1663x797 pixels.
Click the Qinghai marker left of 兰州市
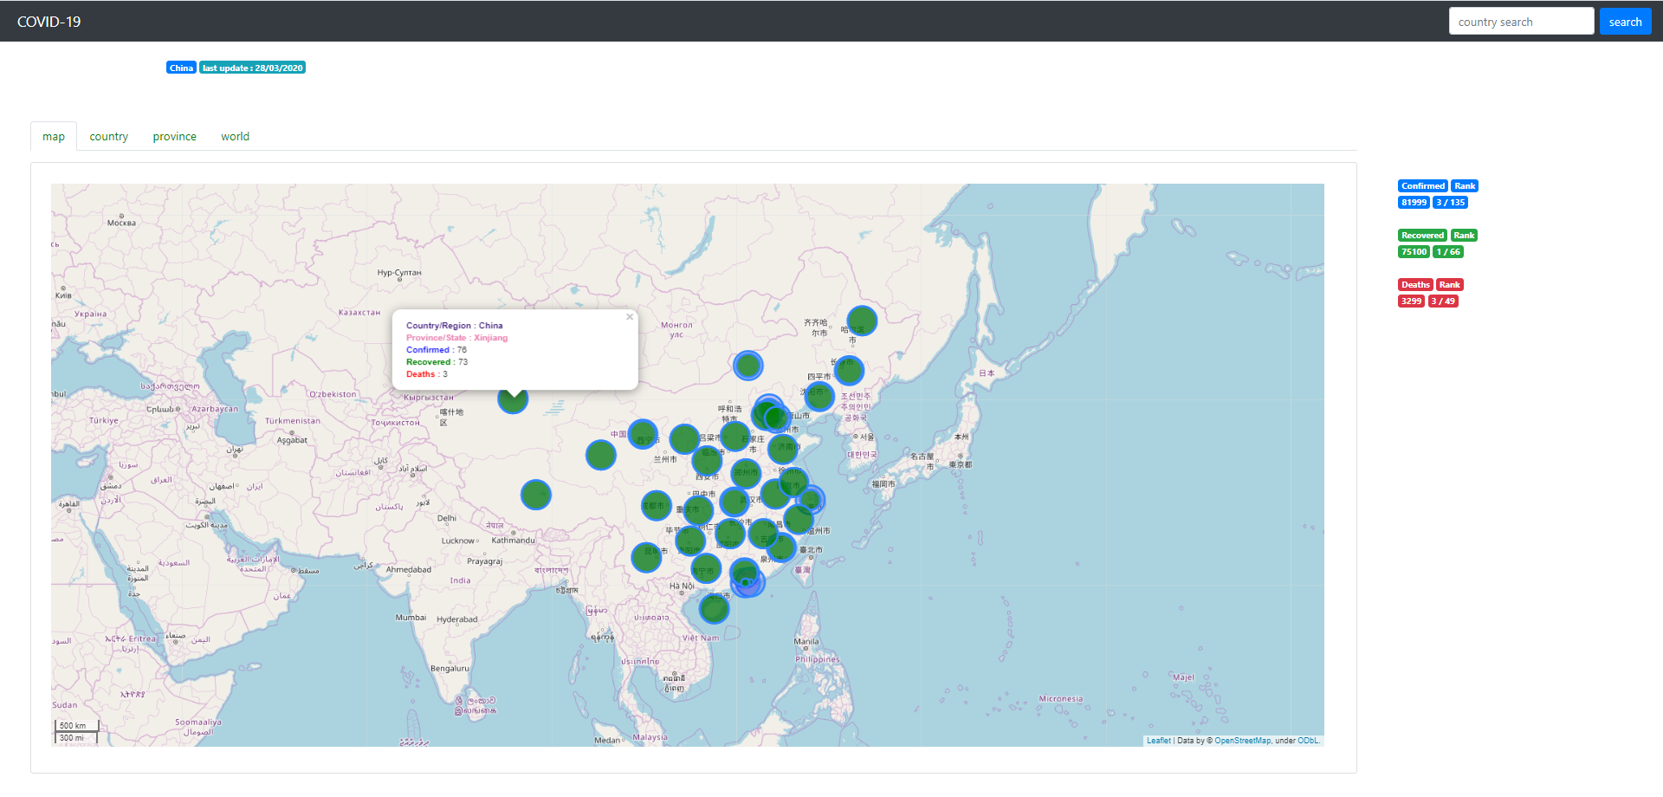pos(601,455)
